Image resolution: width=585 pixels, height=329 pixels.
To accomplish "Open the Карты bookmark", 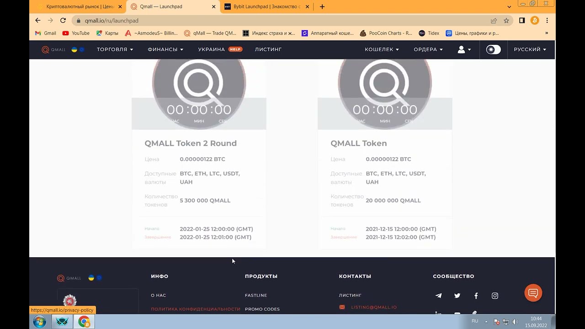I will 107,33.
